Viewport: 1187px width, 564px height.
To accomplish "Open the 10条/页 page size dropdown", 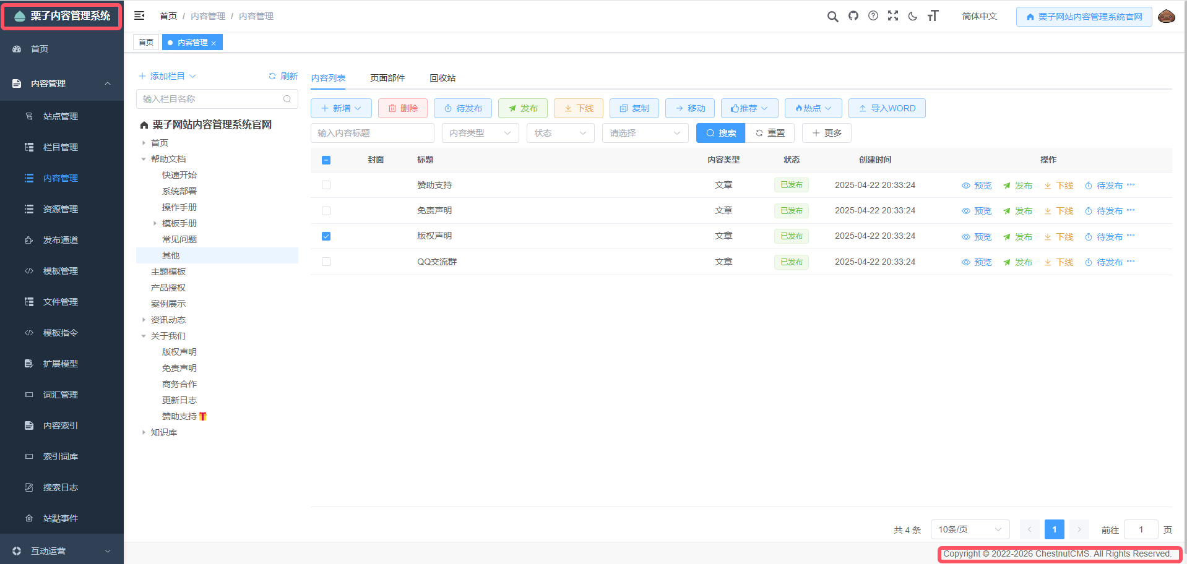I will (x=969, y=529).
